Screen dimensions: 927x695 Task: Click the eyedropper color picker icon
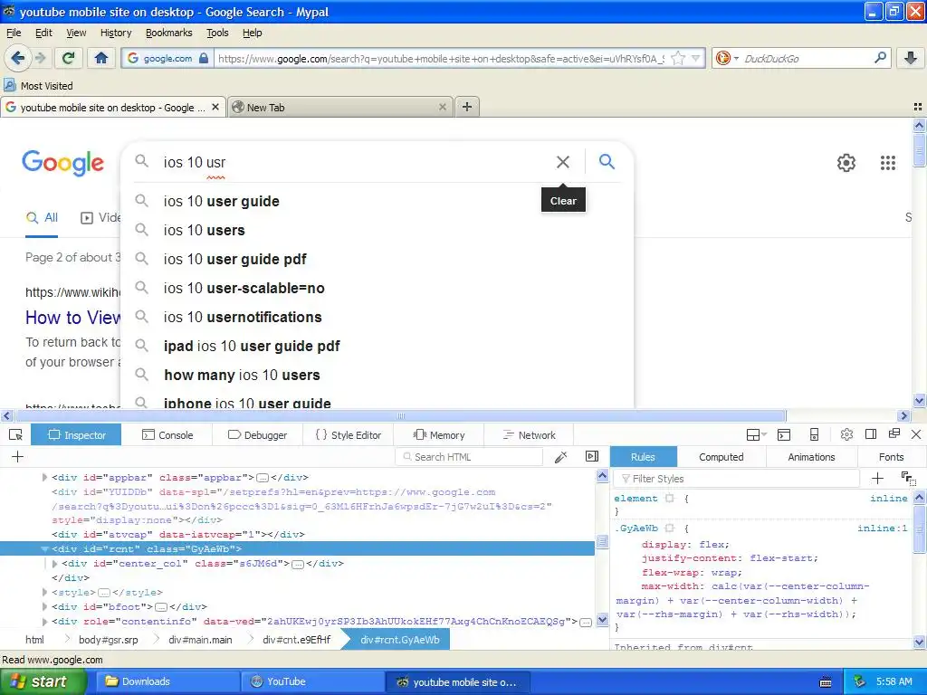(x=560, y=457)
